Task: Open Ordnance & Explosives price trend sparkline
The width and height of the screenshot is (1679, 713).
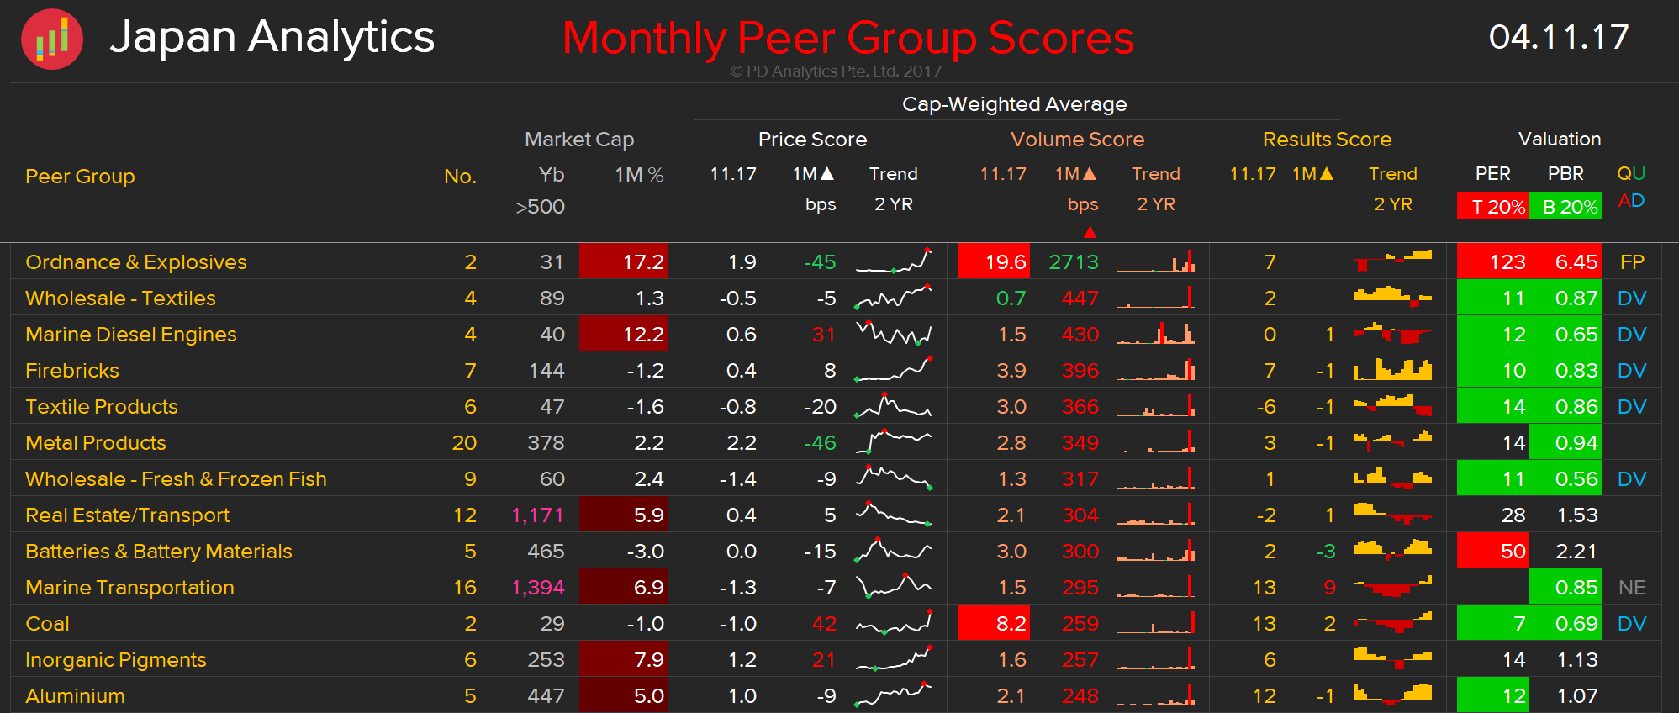Action: pos(894,262)
